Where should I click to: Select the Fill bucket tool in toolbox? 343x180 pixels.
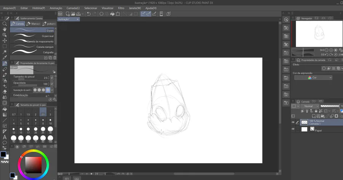[x=4, y=109]
